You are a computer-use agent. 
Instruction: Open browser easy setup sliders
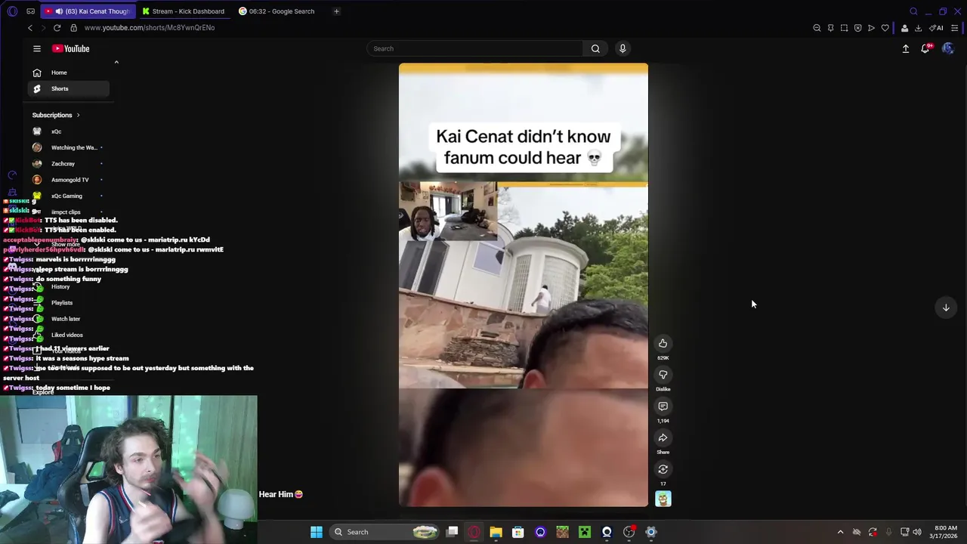pos(955,28)
